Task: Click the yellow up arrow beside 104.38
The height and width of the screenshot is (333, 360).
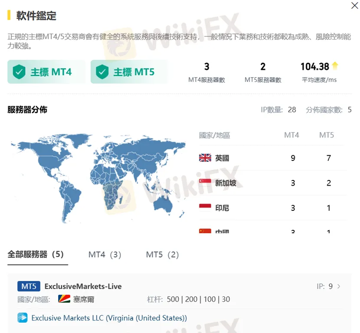Action: (335, 66)
